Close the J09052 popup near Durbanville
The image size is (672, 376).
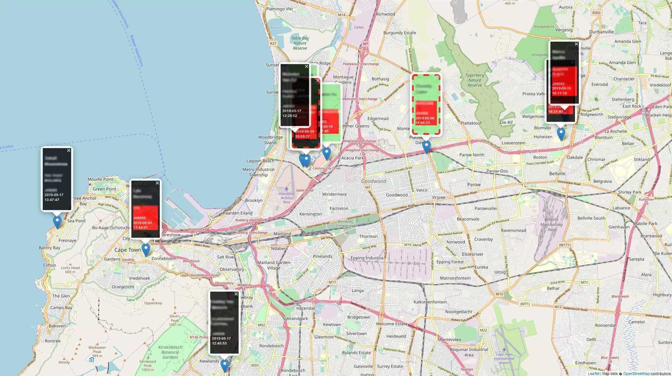click(x=576, y=44)
